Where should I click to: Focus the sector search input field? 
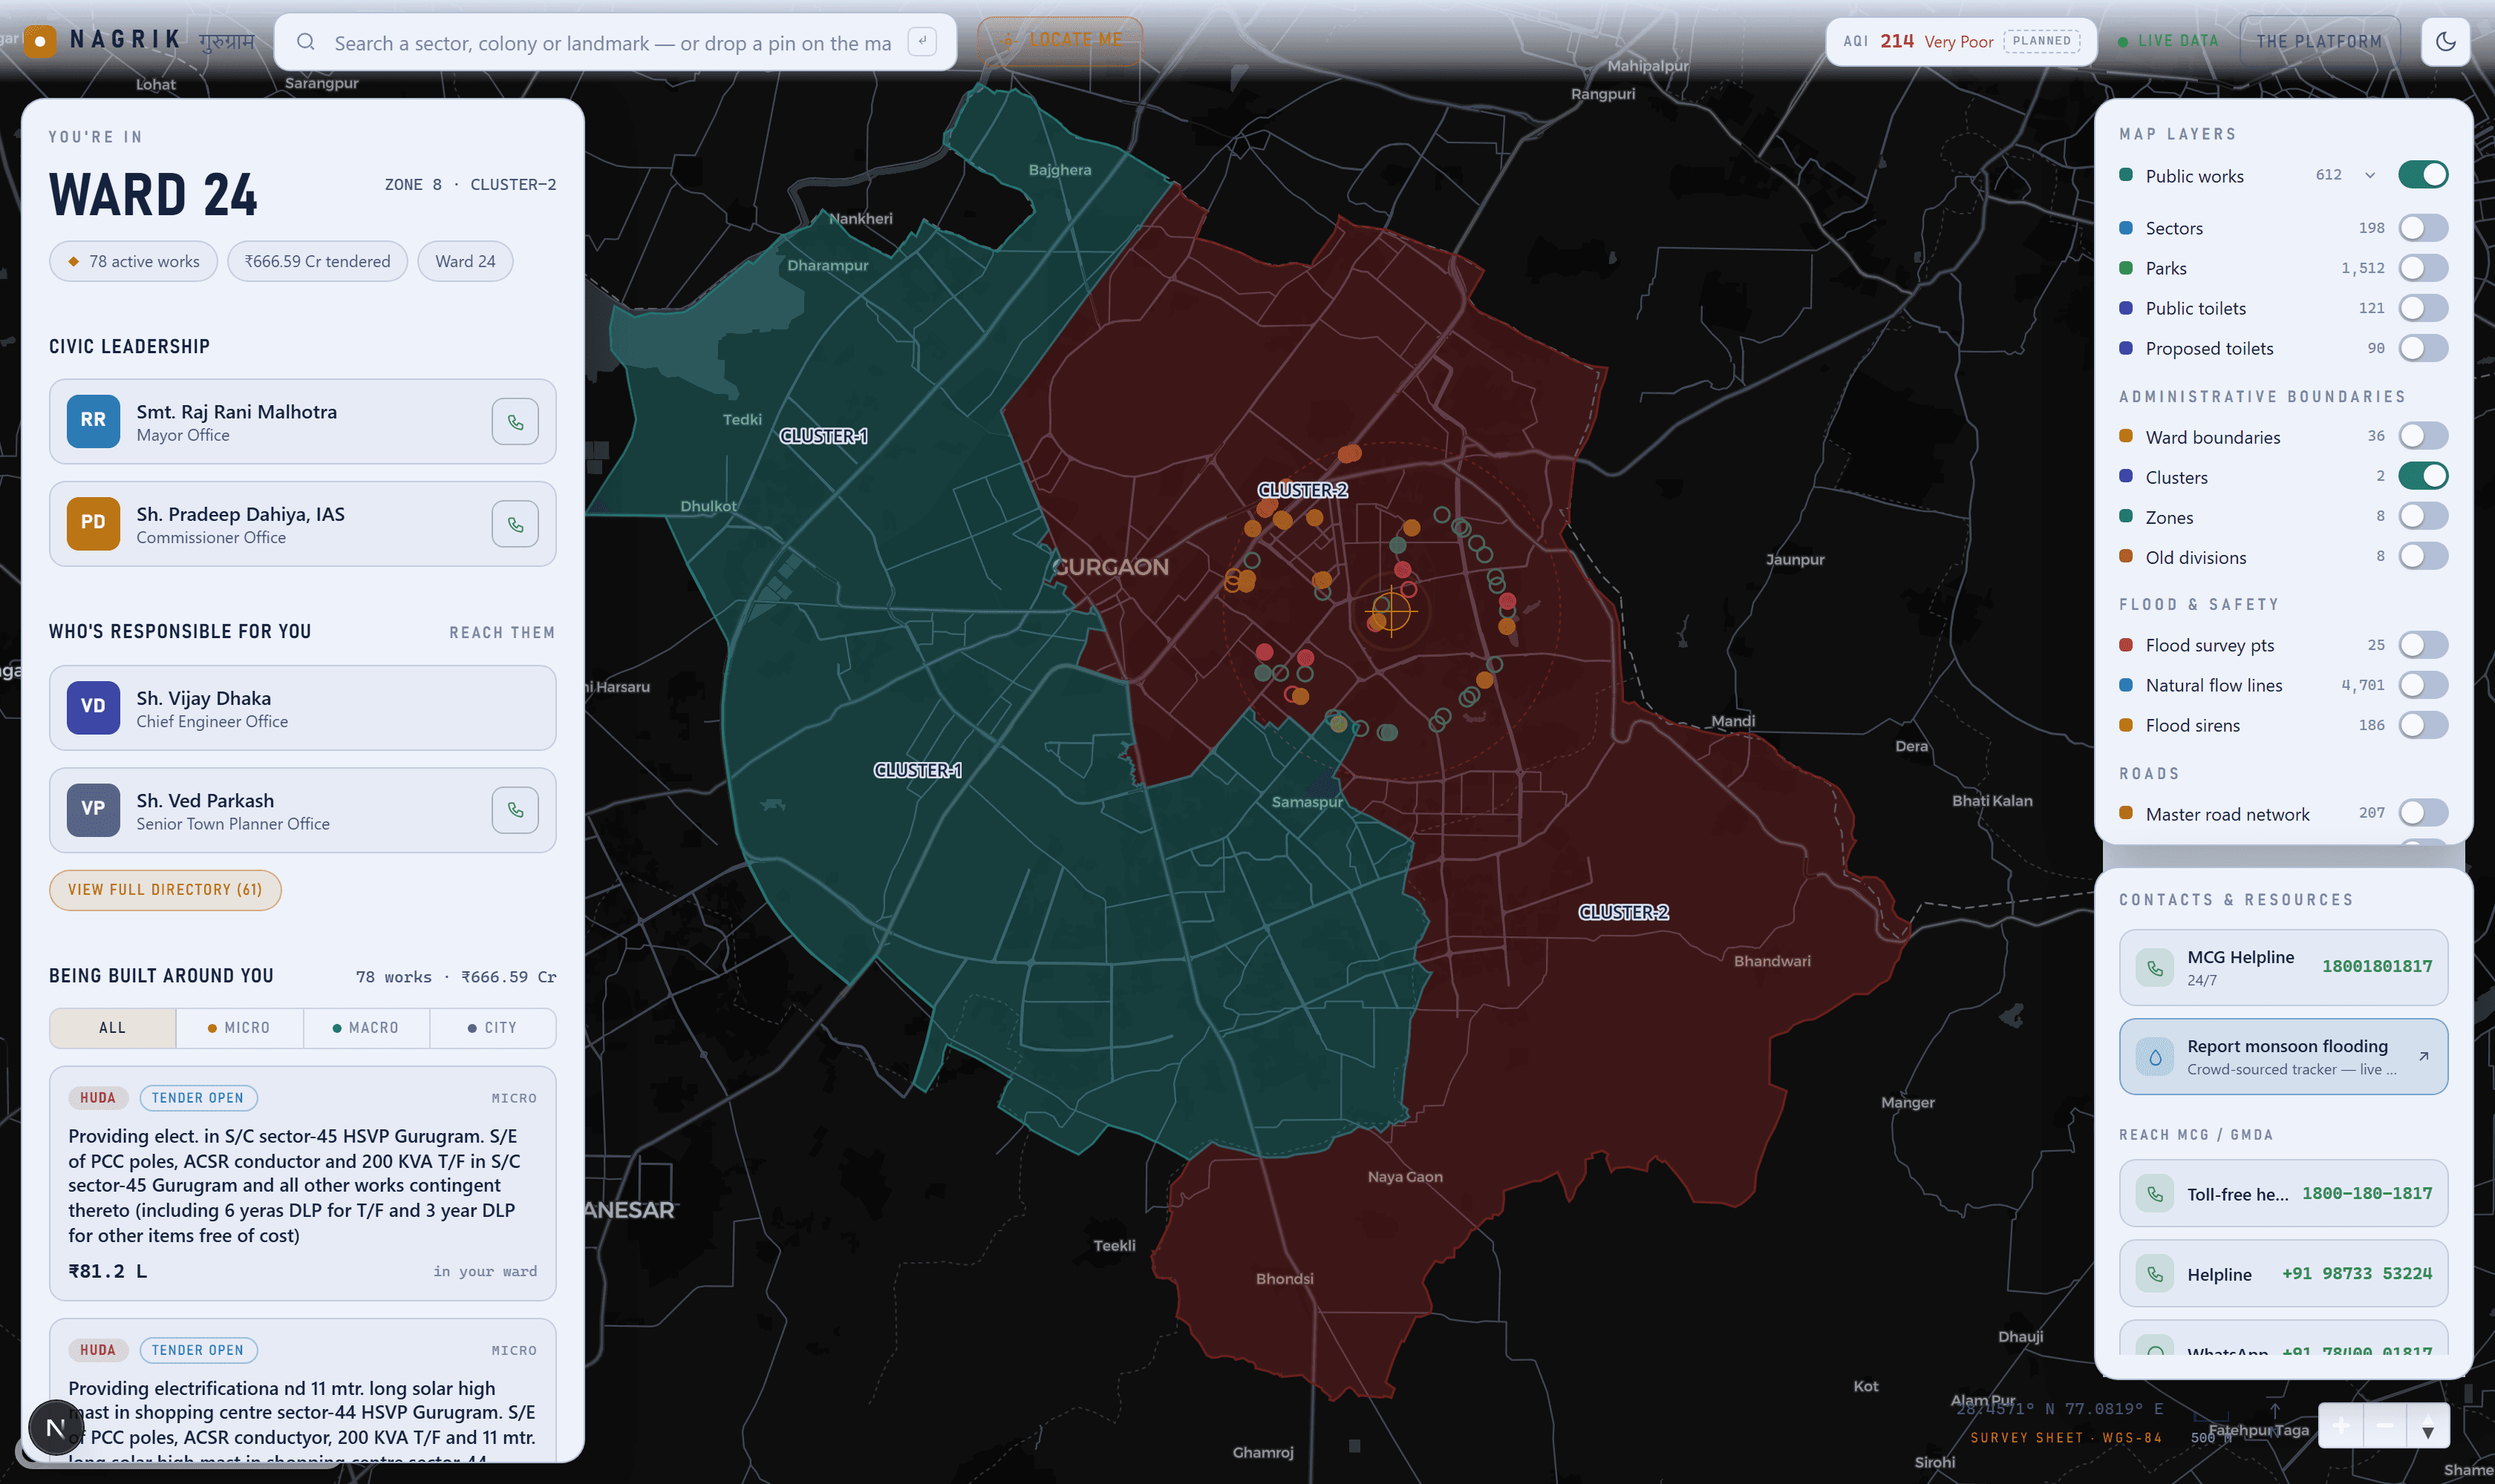coord(613,43)
